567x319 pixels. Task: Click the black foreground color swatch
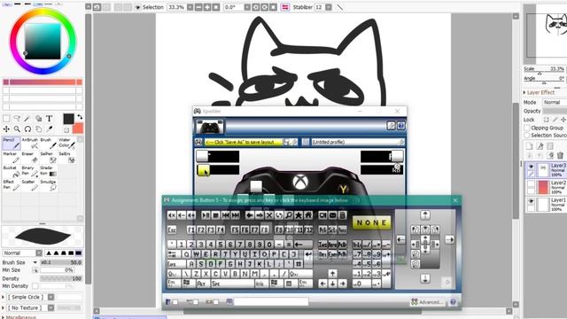click(x=68, y=119)
